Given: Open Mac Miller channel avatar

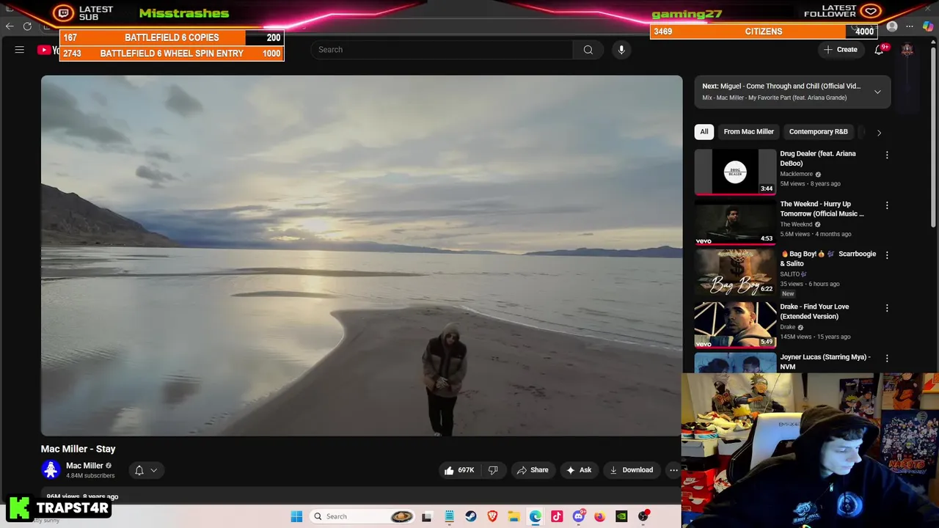Looking at the screenshot, I should pyautogui.click(x=51, y=469).
